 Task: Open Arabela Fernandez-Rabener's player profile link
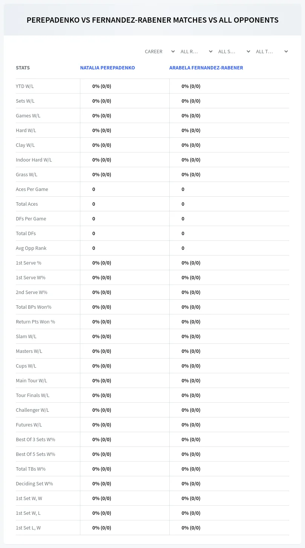click(206, 68)
